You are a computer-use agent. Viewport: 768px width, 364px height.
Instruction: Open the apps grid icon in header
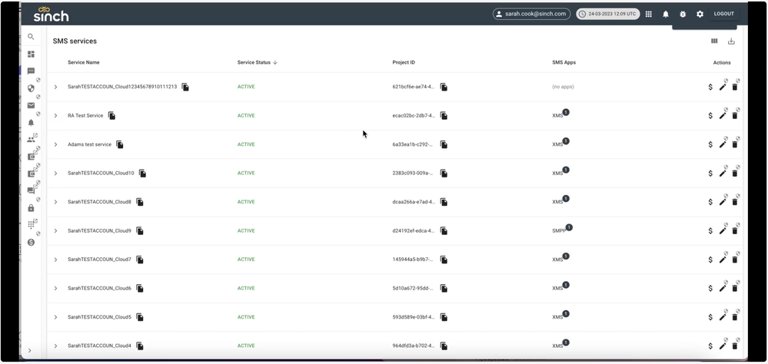pyautogui.click(x=649, y=14)
